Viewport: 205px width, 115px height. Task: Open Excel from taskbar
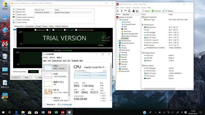(x=56, y=112)
